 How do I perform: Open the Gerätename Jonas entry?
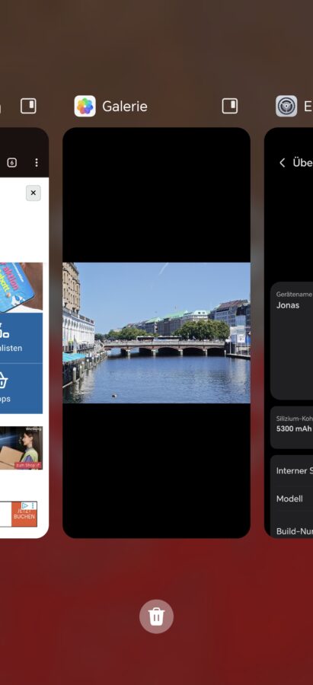tap(292, 341)
